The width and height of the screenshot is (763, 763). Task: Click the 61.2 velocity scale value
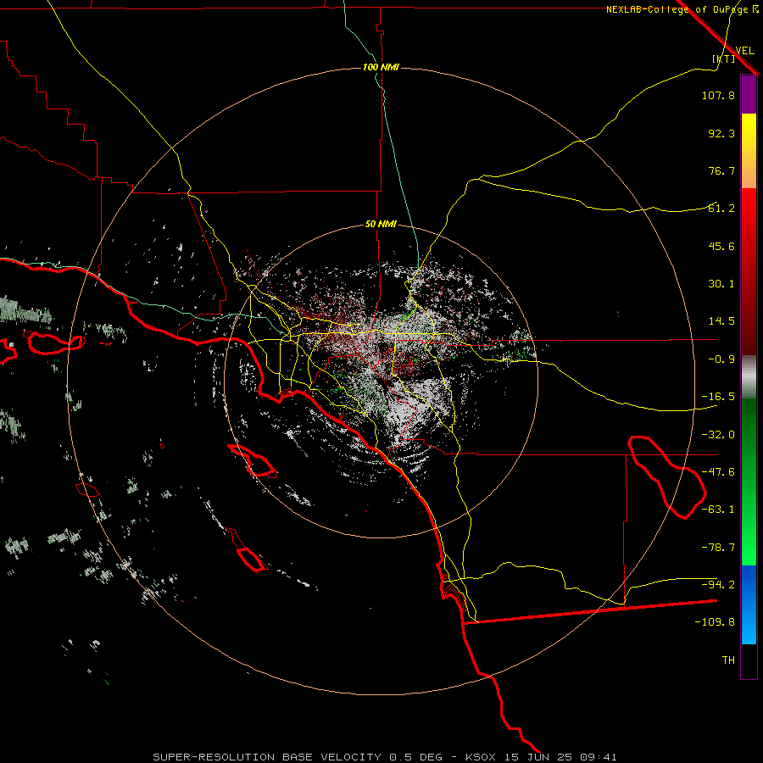click(x=721, y=209)
